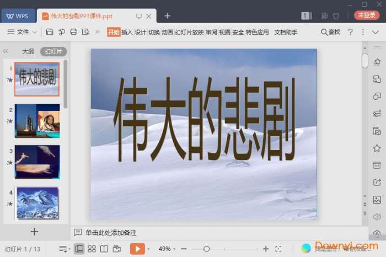Viewport: 386px width, 257px height.
Task: Click 单击此处添加备注 notes field
Action: tap(111, 233)
